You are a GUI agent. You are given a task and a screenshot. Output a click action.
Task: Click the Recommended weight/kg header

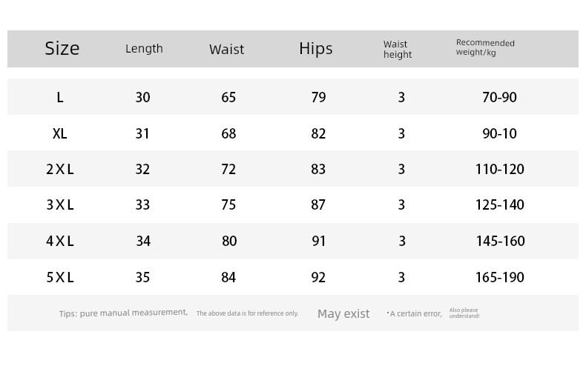tap(485, 47)
